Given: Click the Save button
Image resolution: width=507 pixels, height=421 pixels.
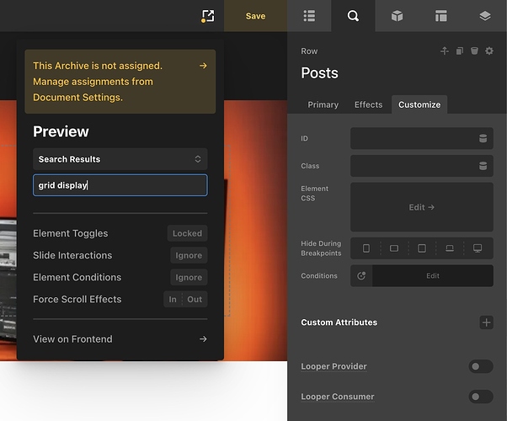Looking at the screenshot, I should tap(255, 16).
